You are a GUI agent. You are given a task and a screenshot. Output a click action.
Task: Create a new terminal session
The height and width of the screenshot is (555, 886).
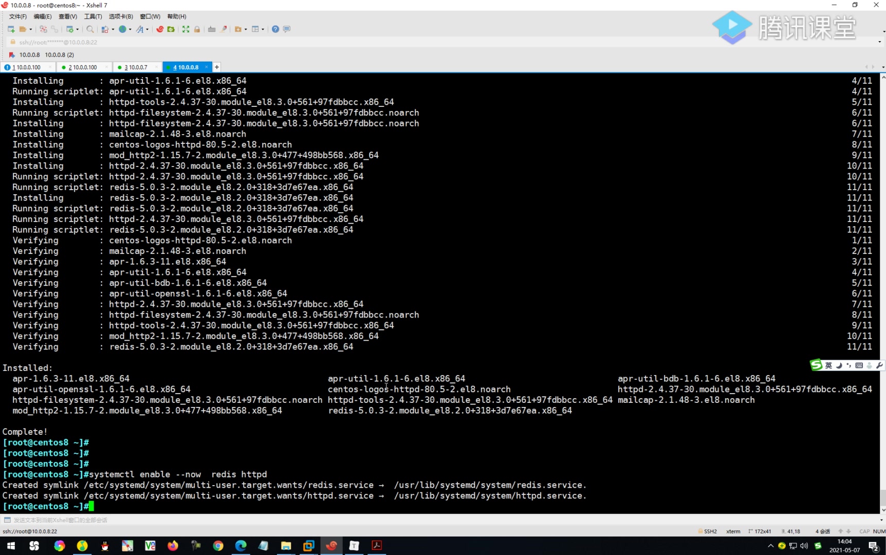(10, 29)
